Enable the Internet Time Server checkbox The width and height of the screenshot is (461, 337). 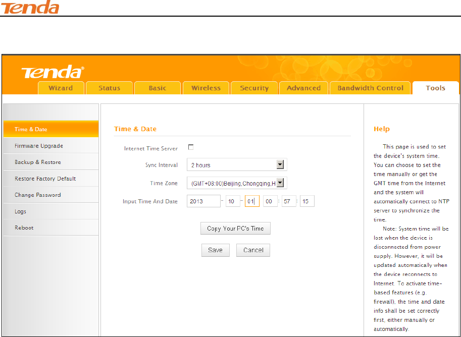click(x=191, y=147)
